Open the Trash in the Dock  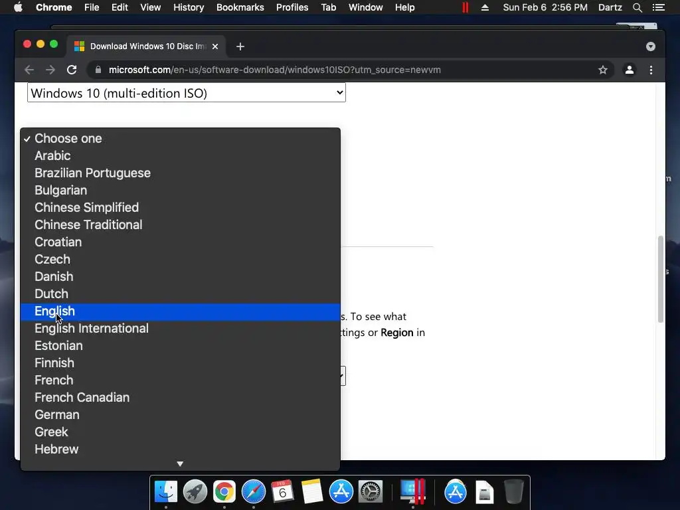514,491
